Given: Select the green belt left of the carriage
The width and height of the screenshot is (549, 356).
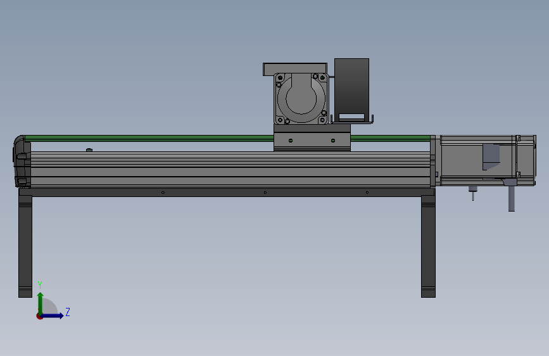Looking at the screenshot, I should [149, 138].
